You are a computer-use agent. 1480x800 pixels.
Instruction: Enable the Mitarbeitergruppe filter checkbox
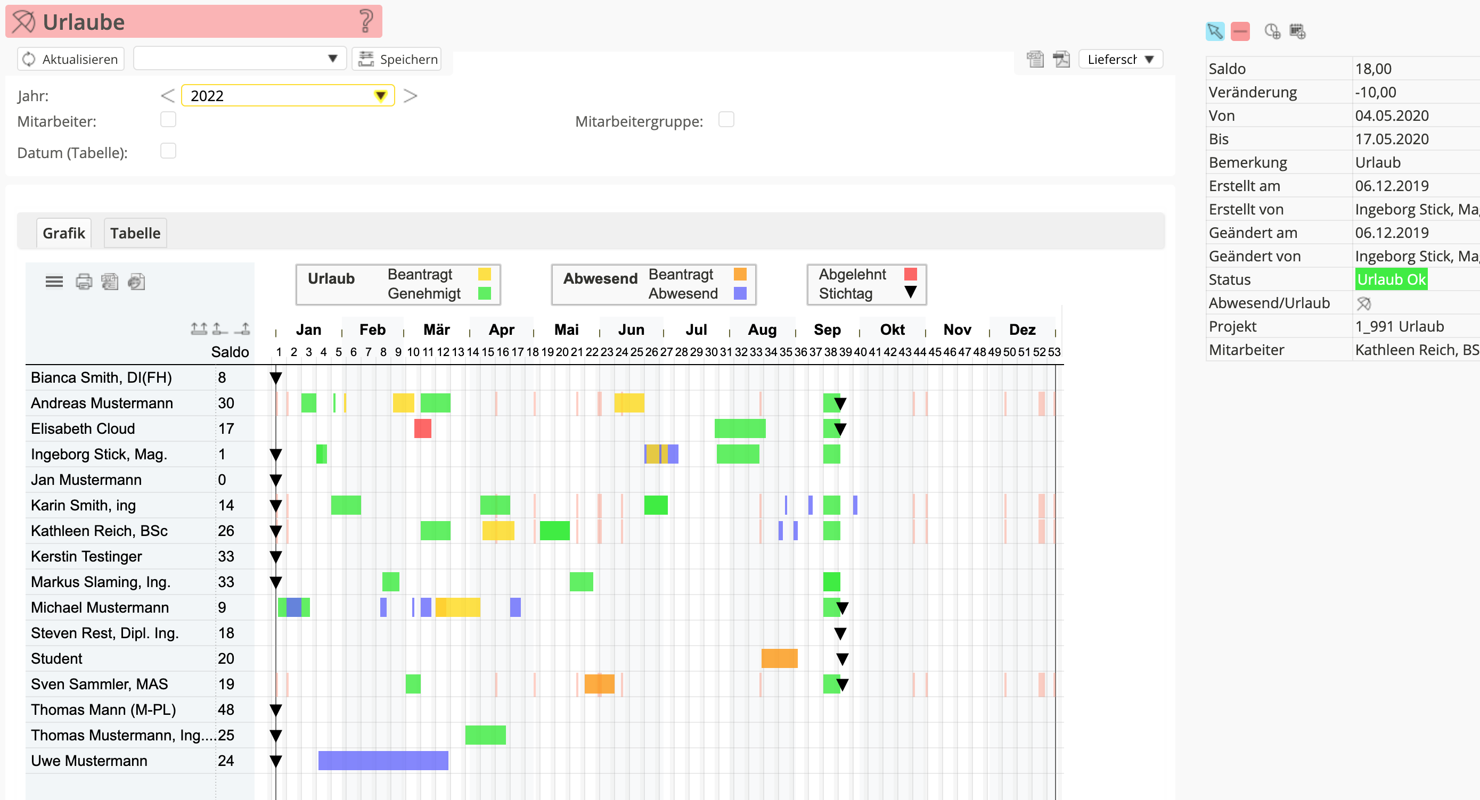(726, 120)
